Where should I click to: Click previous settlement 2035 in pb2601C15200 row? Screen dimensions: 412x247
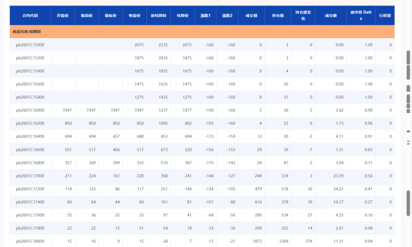(x=163, y=58)
